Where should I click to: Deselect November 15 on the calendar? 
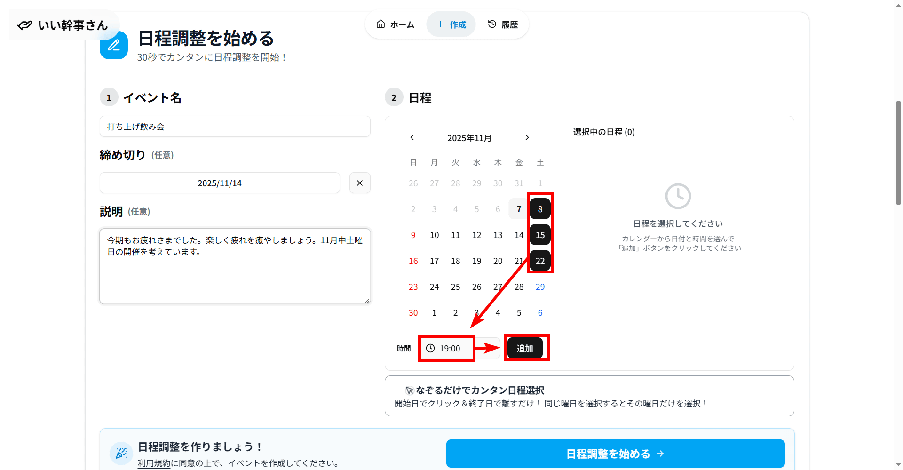(x=540, y=235)
